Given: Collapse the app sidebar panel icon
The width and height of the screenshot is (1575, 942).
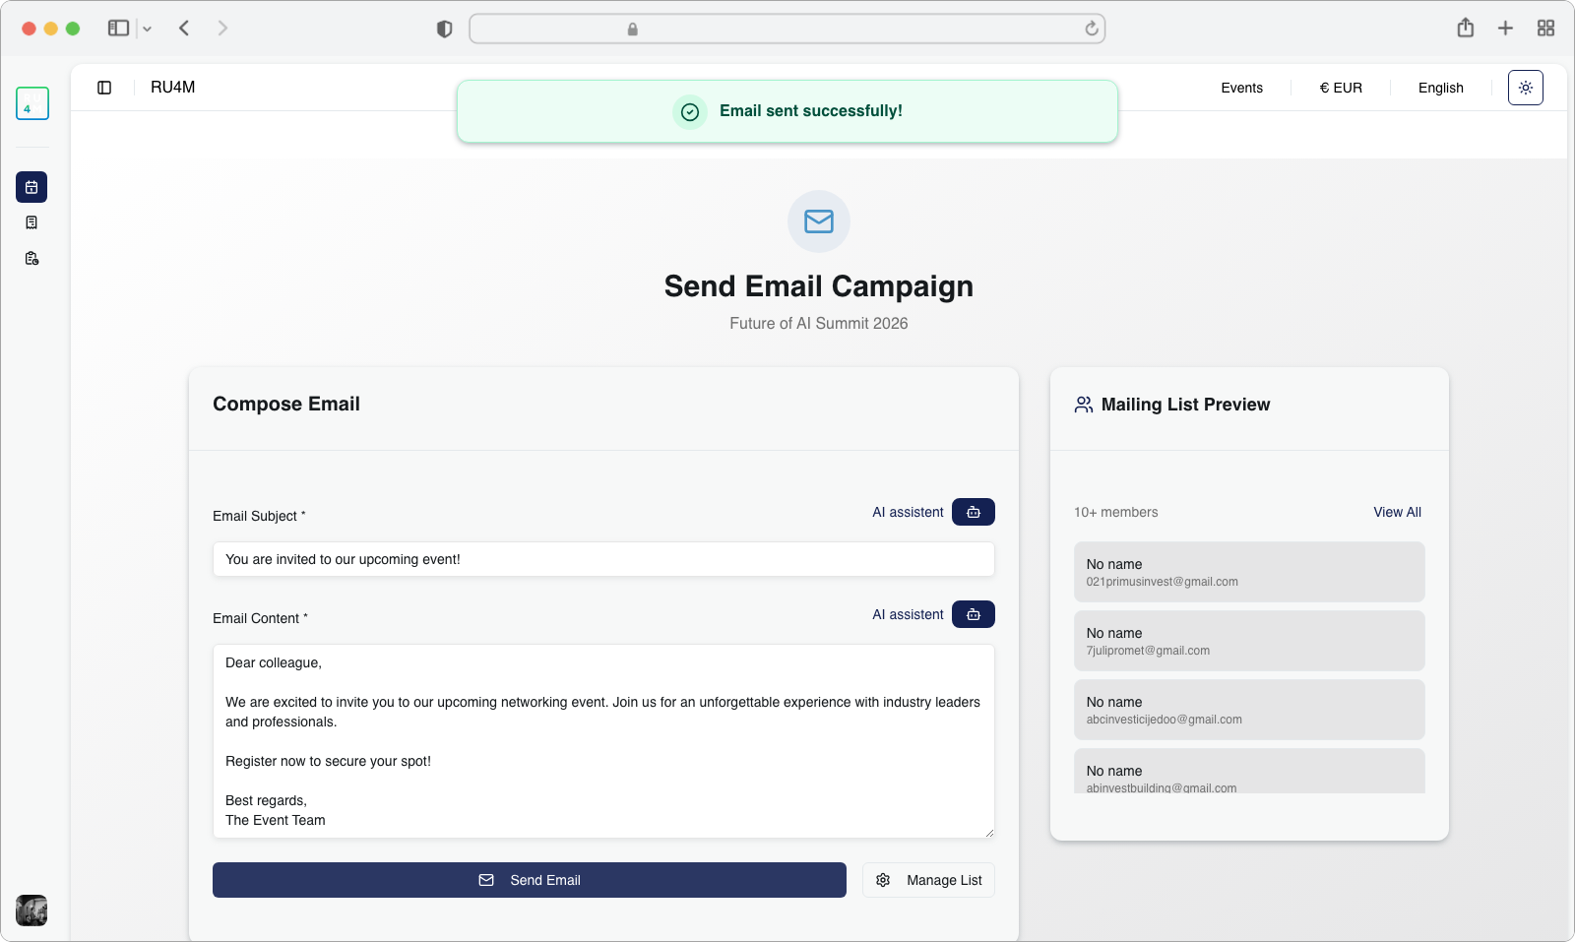Looking at the screenshot, I should [104, 88].
